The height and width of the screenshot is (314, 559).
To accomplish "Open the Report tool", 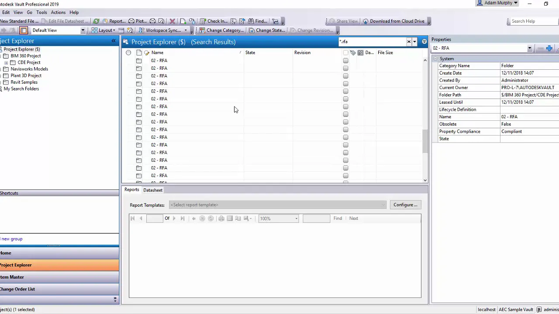I will point(114,21).
